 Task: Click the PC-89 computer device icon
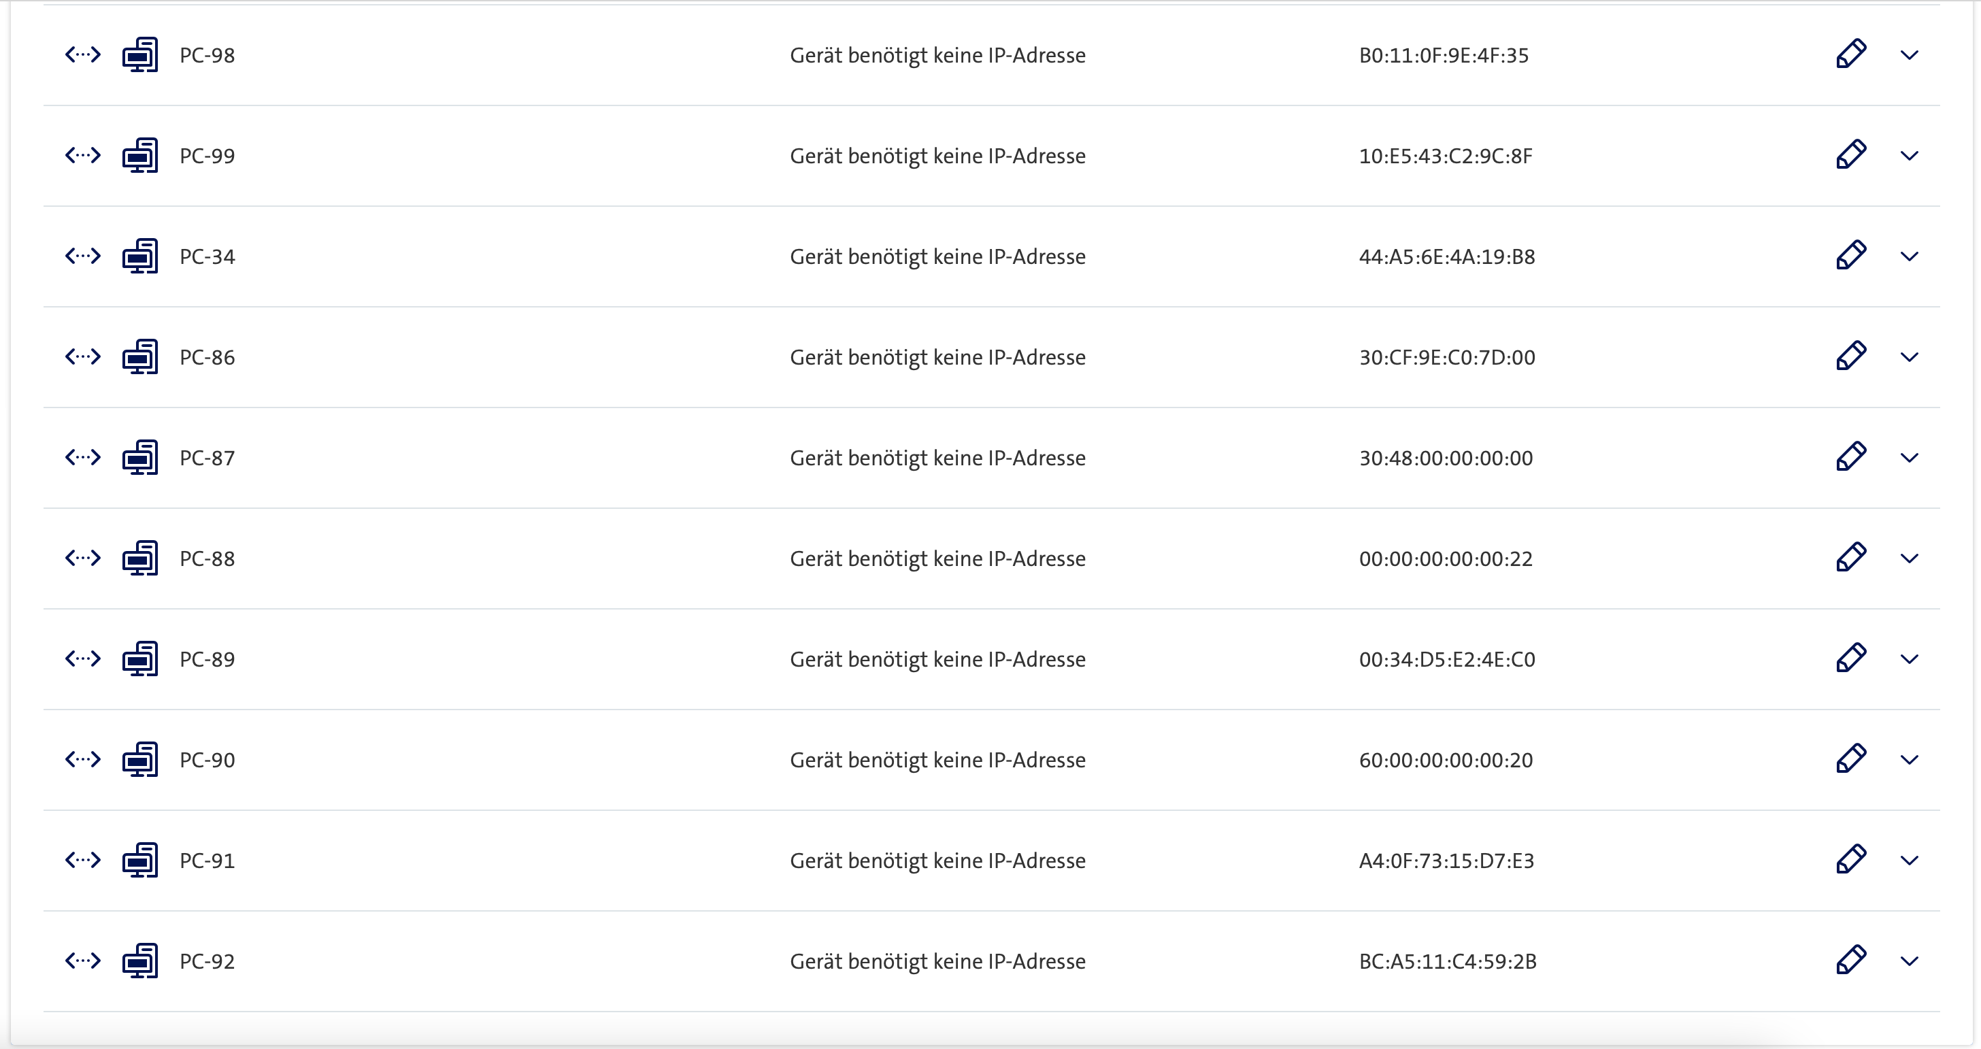tap(140, 659)
